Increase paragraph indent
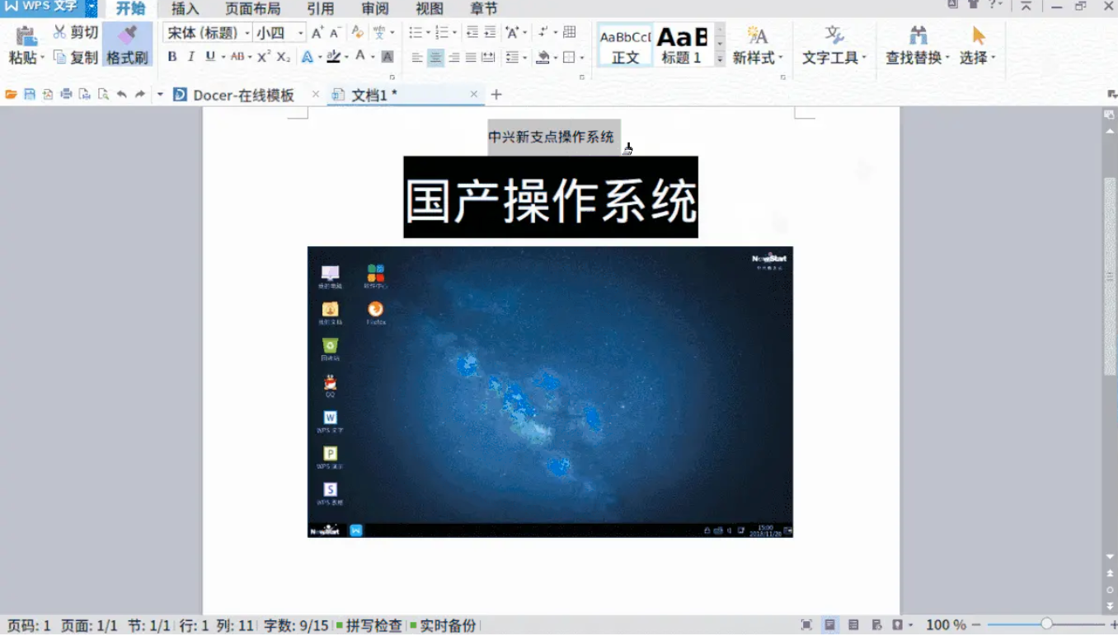The image size is (1118, 636). click(x=490, y=33)
